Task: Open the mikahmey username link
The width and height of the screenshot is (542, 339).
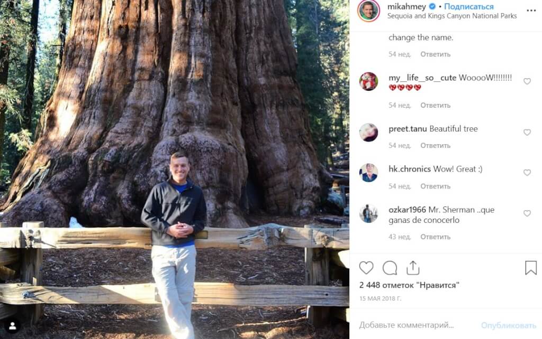Action: [406, 7]
